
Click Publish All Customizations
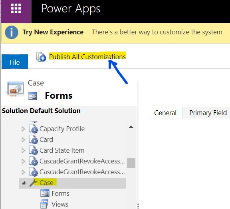87,57
